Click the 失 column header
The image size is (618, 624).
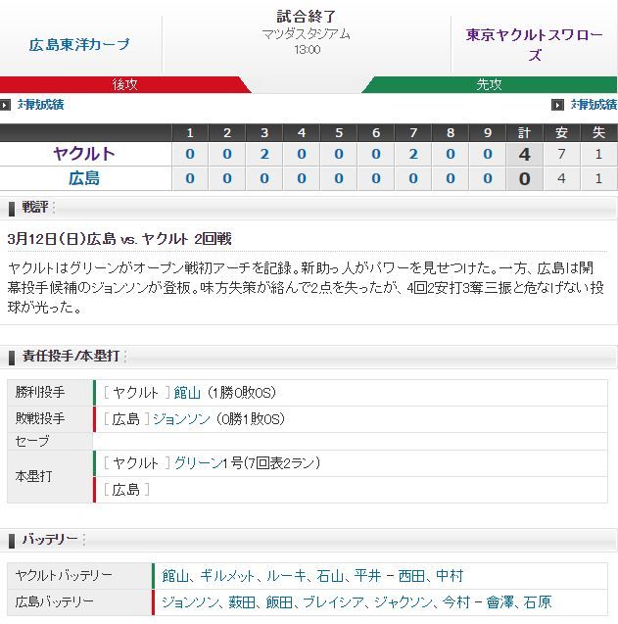[598, 133]
